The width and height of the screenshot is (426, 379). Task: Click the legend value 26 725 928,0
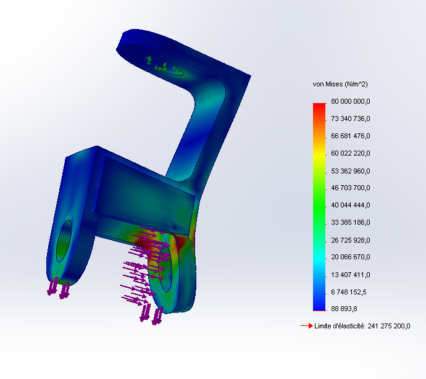click(351, 240)
